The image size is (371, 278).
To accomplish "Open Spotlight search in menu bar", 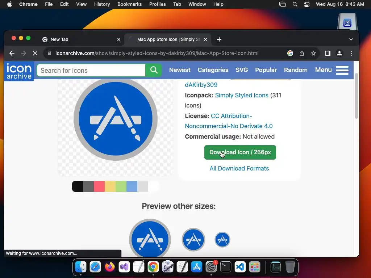I will click(295, 4).
